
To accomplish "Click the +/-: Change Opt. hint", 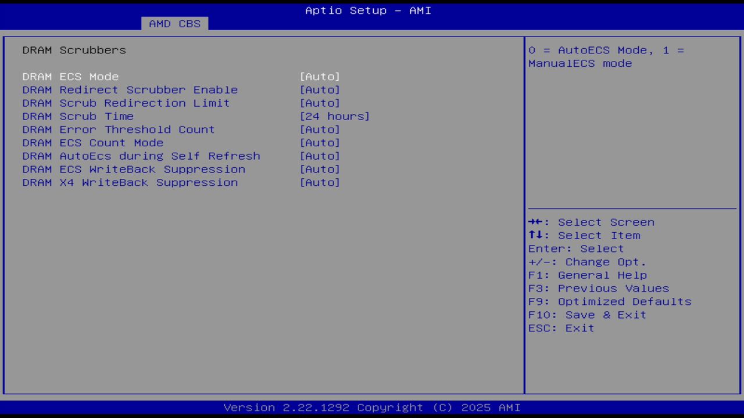I will click(x=587, y=262).
